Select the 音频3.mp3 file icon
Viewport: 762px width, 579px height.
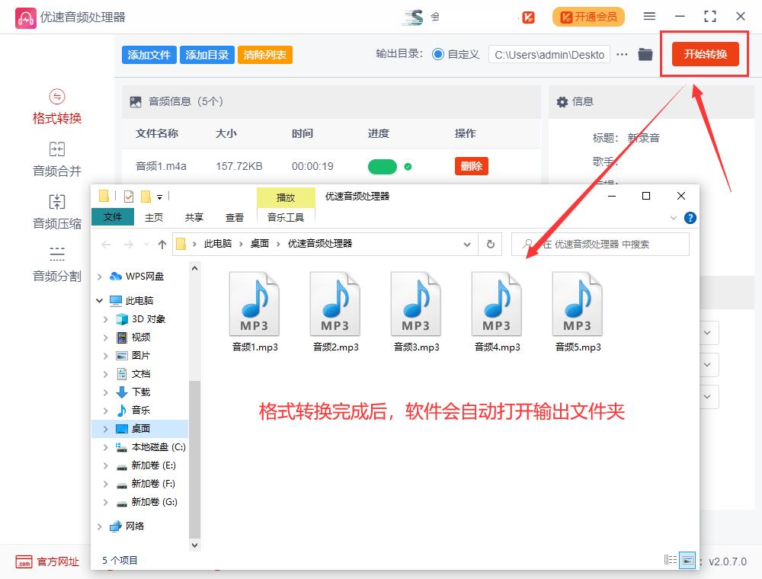(x=416, y=304)
